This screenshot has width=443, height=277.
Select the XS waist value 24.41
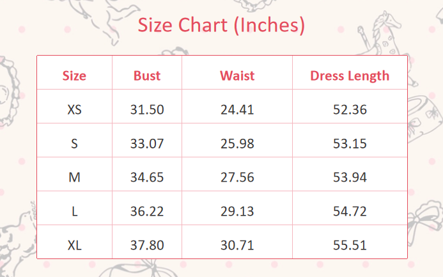tap(237, 109)
